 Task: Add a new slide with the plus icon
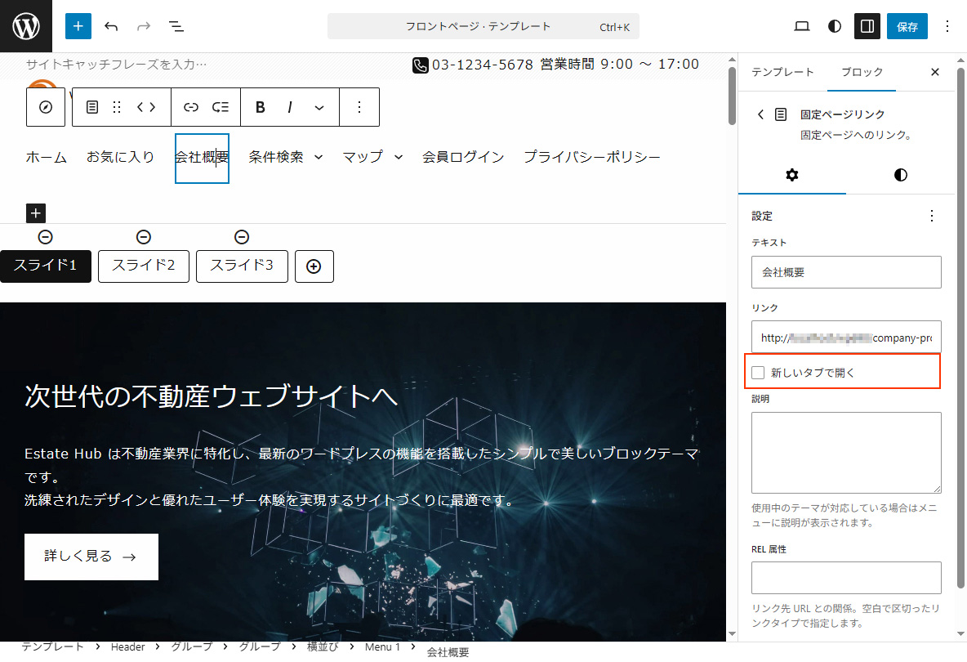pos(314,266)
